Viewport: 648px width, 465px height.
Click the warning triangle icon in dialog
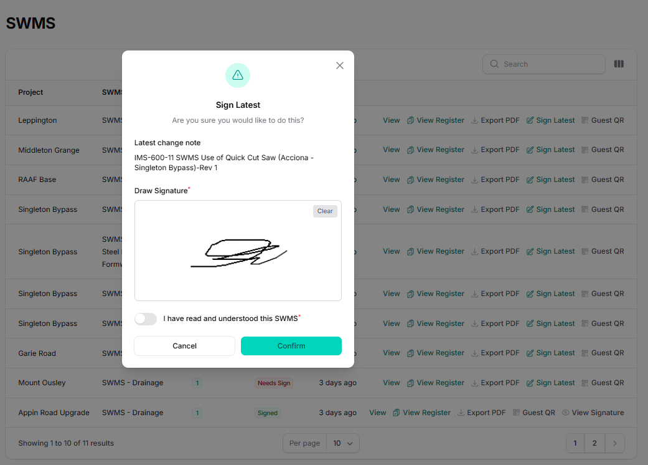point(238,75)
